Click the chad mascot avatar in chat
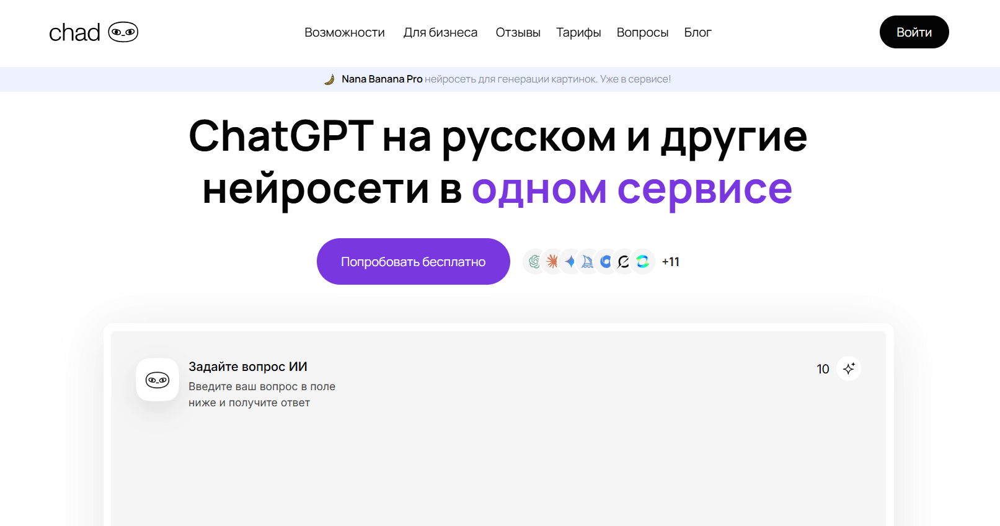1000x526 pixels. pos(157,380)
